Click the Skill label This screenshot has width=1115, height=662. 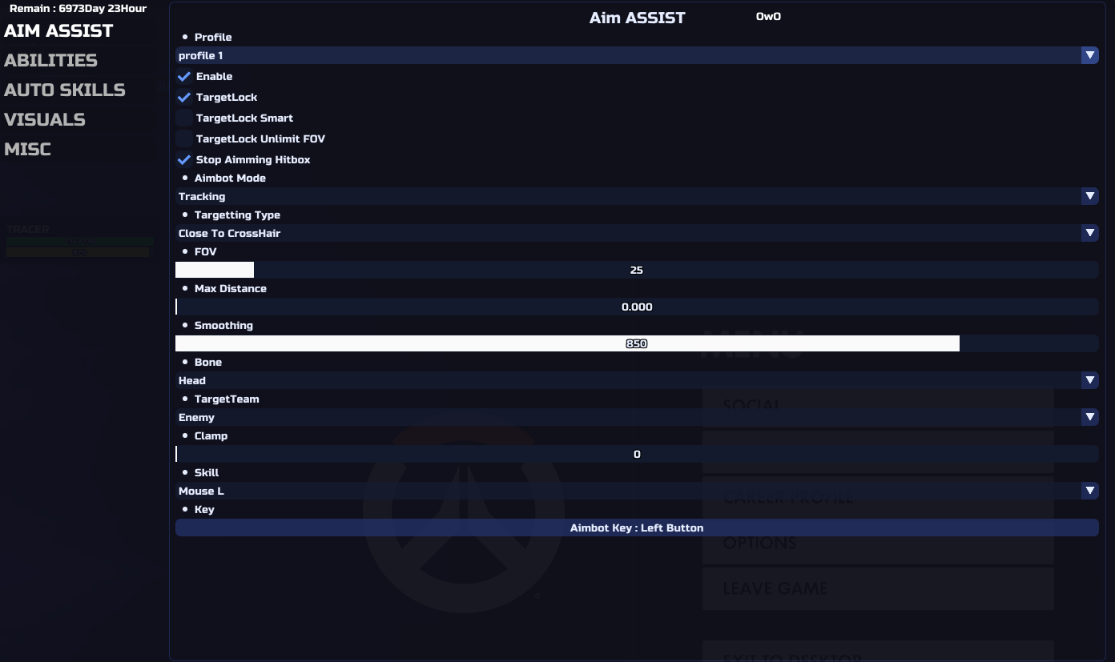coord(207,473)
